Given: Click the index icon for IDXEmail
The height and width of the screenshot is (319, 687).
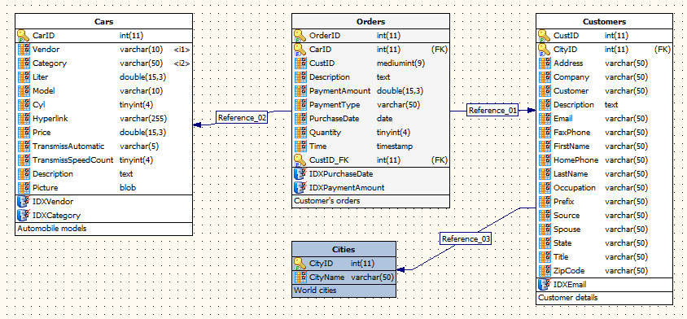Looking at the screenshot, I should pyautogui.click(x=544, y=285).
